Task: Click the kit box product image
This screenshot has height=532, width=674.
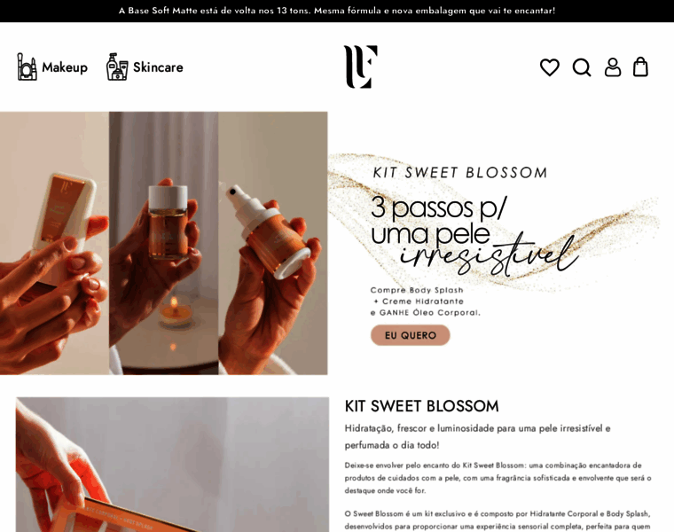Action: tap(172, 465)
